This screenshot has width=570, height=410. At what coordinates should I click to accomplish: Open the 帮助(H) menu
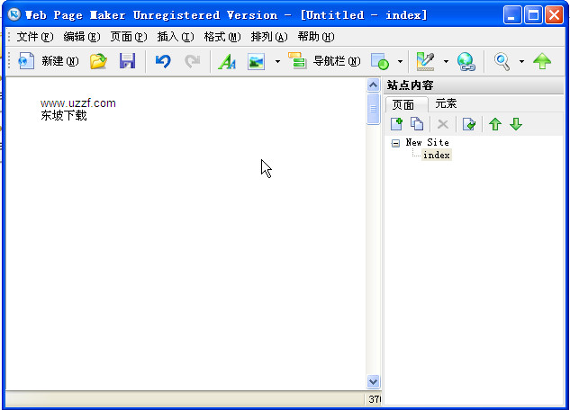pyautogui.click(x=316, y=37)
